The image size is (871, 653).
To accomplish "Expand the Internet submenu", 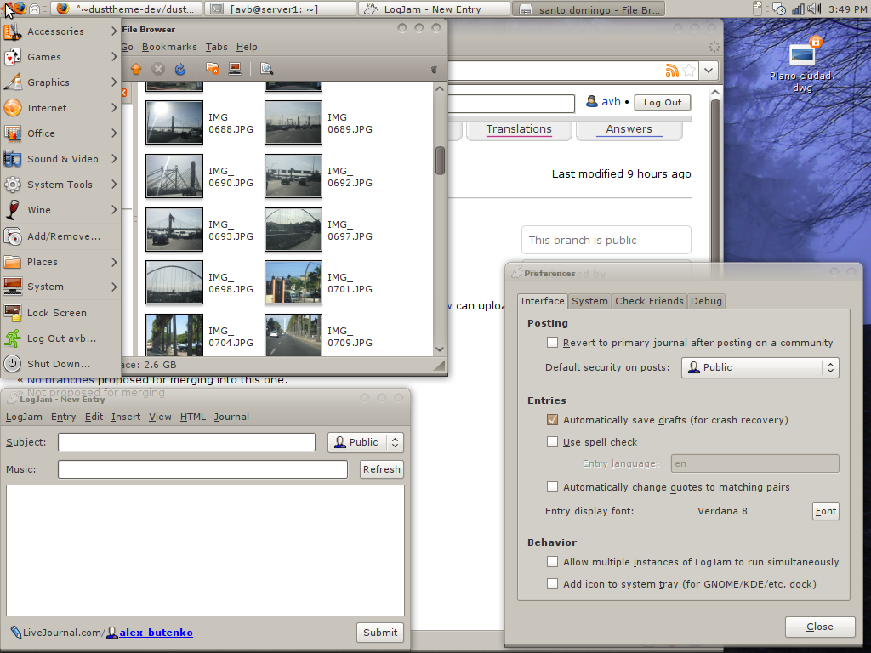I will pyautogui.click(x=61, y=108).
